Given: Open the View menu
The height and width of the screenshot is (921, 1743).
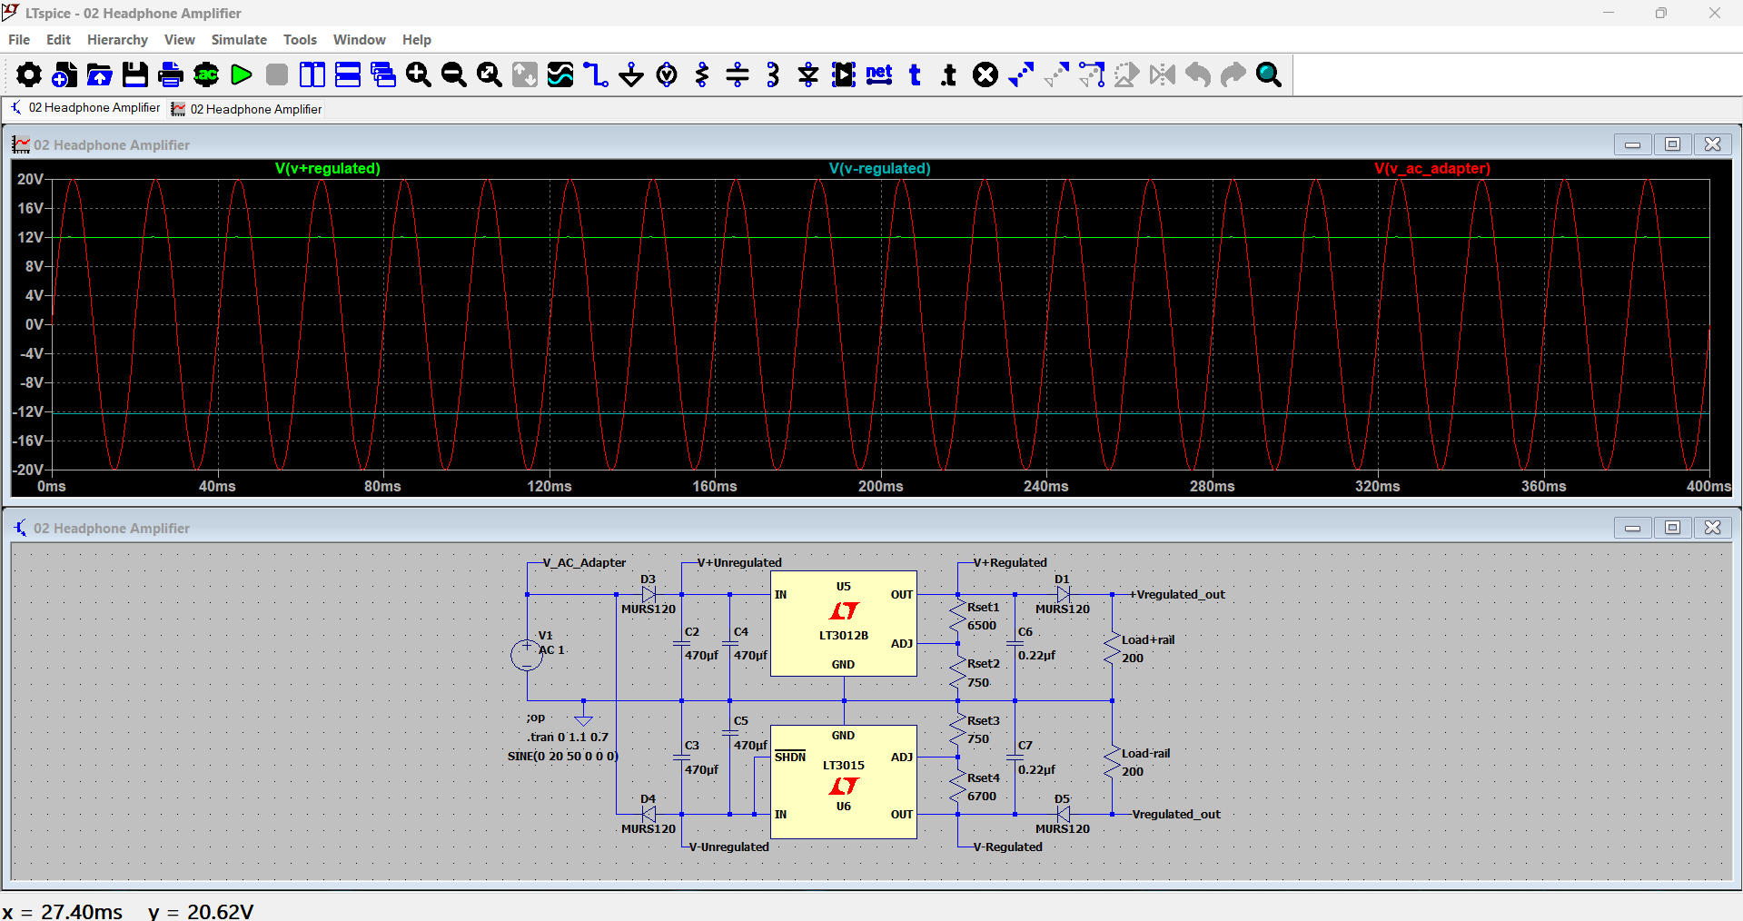Looking at the screenshot, I should pyautogui.click(x=179, y=40).
